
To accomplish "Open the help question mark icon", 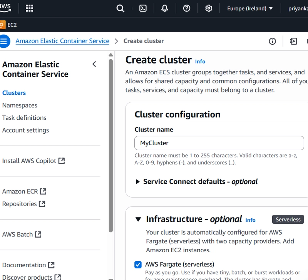I will [187, 8].
